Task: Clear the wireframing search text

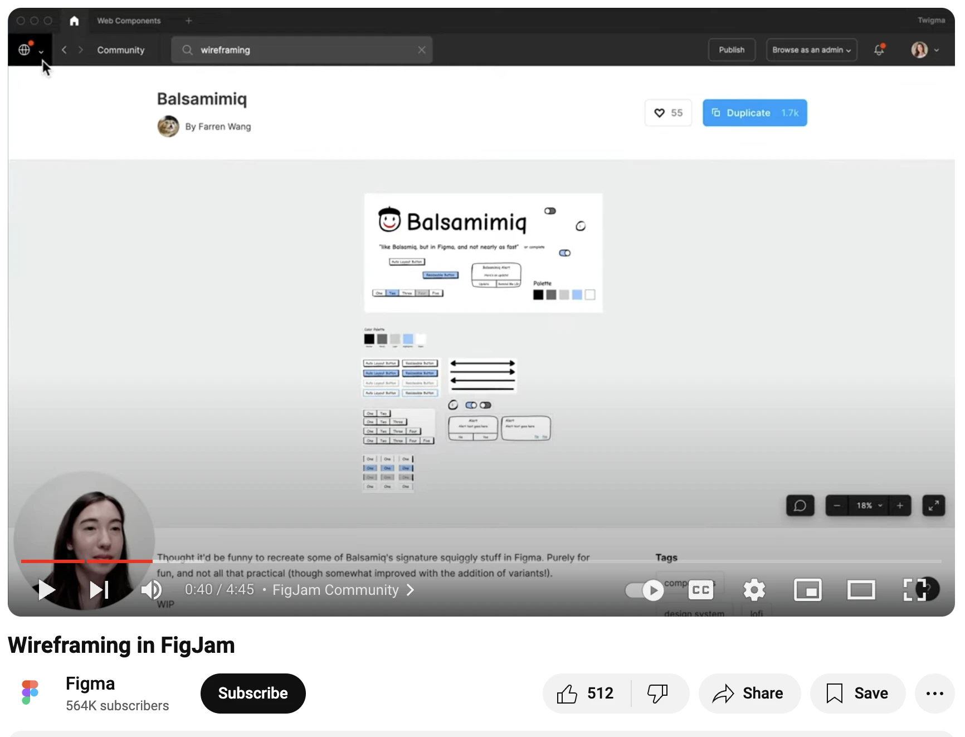Action: click(422, 50)
